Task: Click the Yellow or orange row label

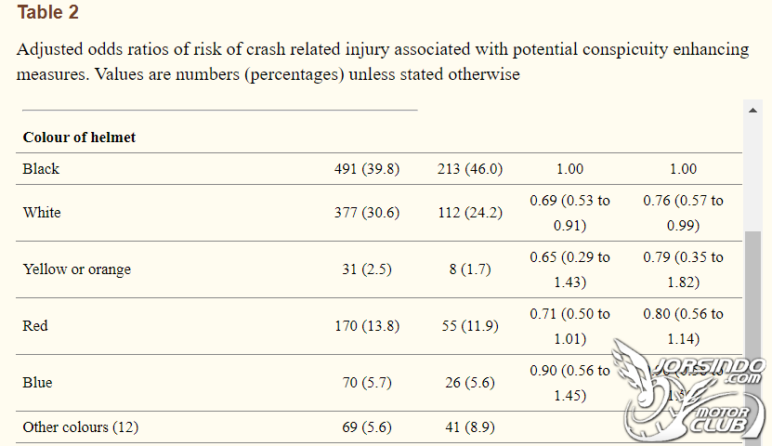Action: [x=77, y=269]
